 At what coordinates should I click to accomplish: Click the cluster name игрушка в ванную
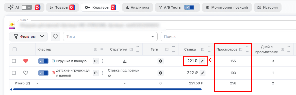pos(71,61)
